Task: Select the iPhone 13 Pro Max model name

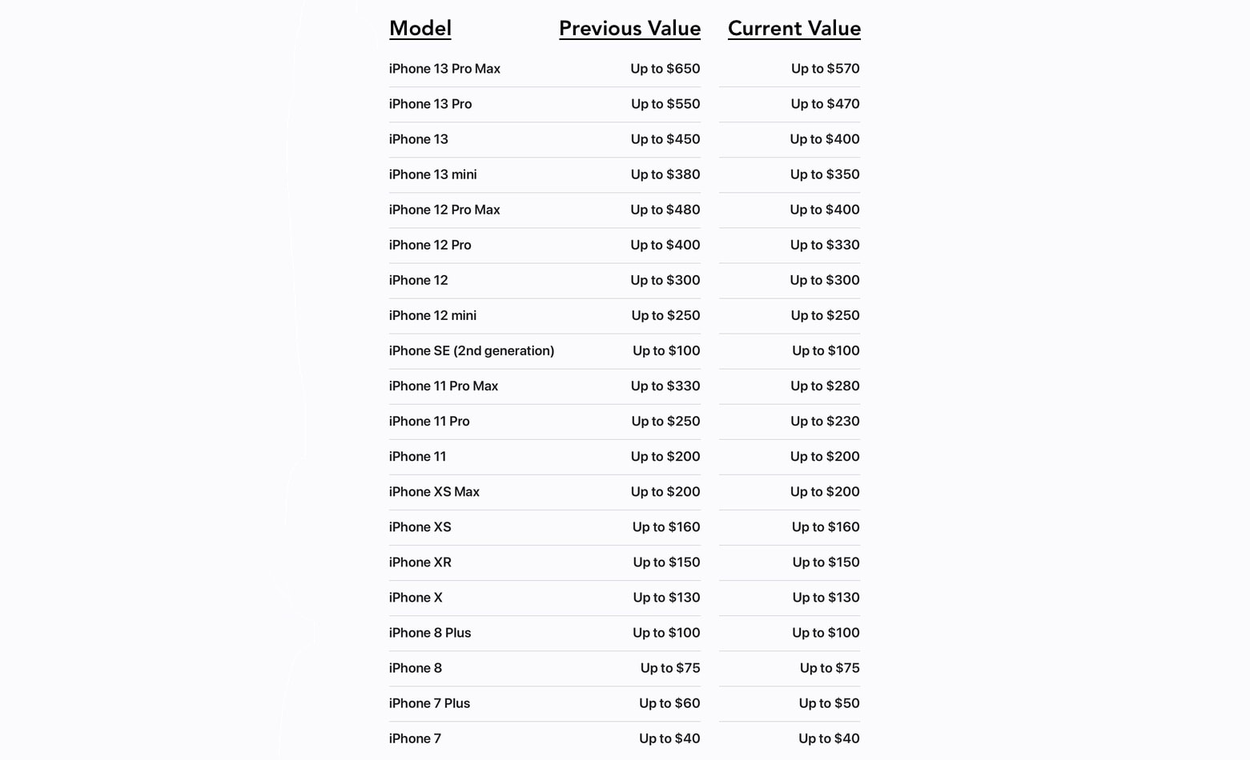Action: (x=444, y=69)
